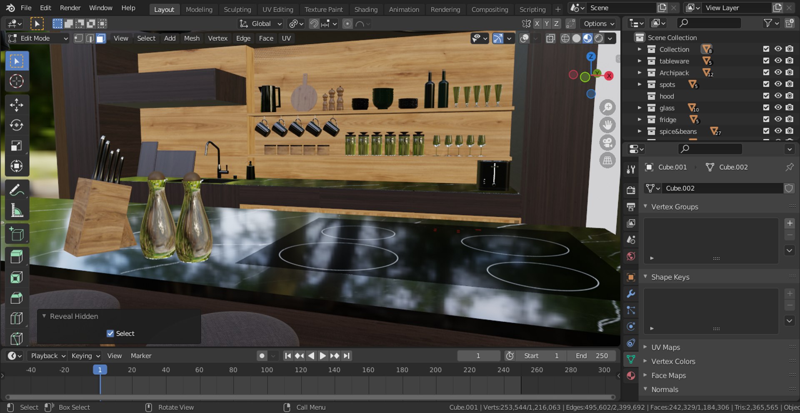Hide the glass collection eye icon
Image resolution: width=800 pixels, height=413 pixels.
[x=778, y=108]
